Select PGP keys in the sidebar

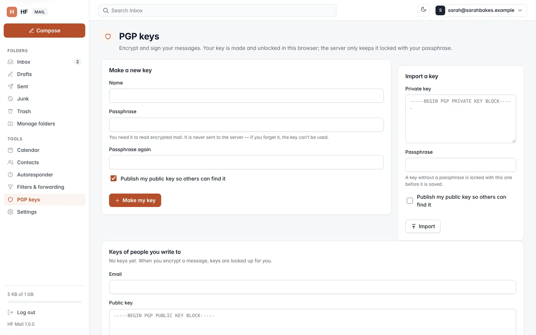point(44,200)
